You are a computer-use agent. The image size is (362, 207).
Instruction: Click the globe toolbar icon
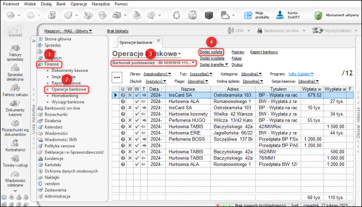click(x=193, y=15)
